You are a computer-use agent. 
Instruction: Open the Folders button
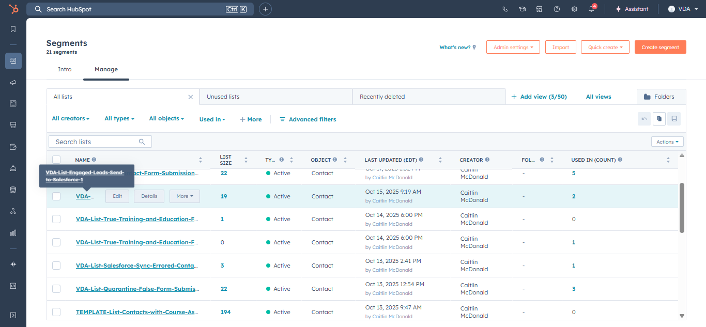(662, 97)
